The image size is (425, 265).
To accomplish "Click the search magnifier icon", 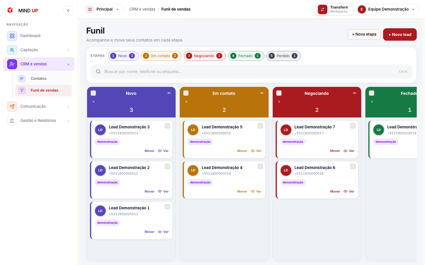I will coord(98,72).
